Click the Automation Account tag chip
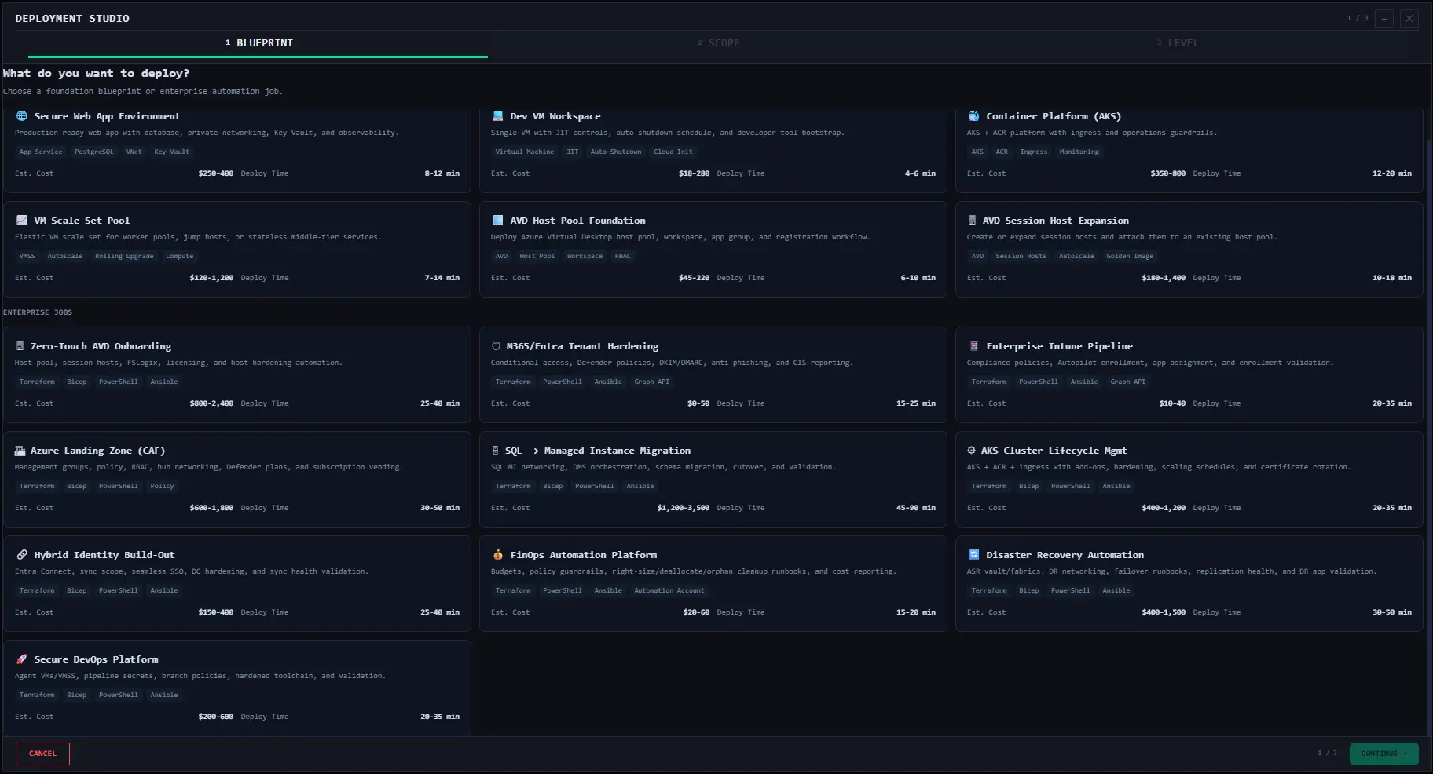The width and height of the screenshot is (1433, 774). click(x=669, y=590)
